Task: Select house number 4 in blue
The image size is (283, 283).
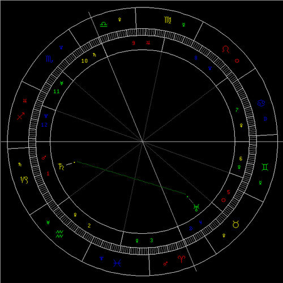Action: (200, 223)
